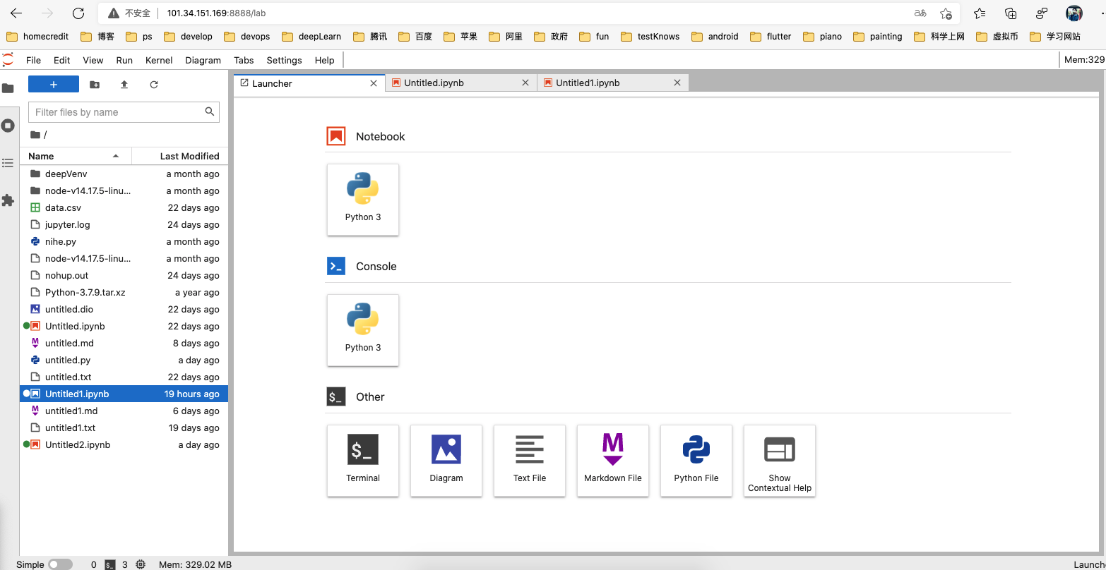Viewport: 1106px width, 570px height.
Task: Open the Extension Manager puzzle icon
Action: [x=8, y=200]
